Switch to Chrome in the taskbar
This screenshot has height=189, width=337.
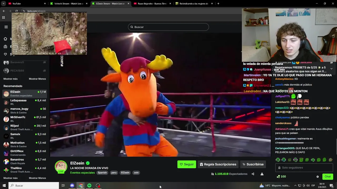[x=81, y=186]
